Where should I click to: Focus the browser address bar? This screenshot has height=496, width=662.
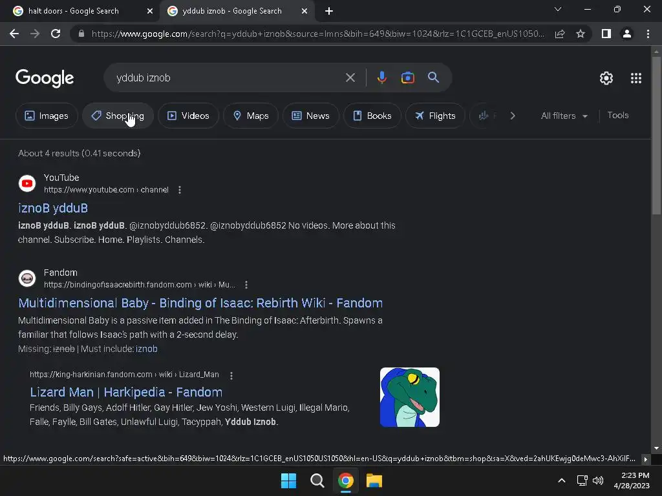(x=317, y=34)
